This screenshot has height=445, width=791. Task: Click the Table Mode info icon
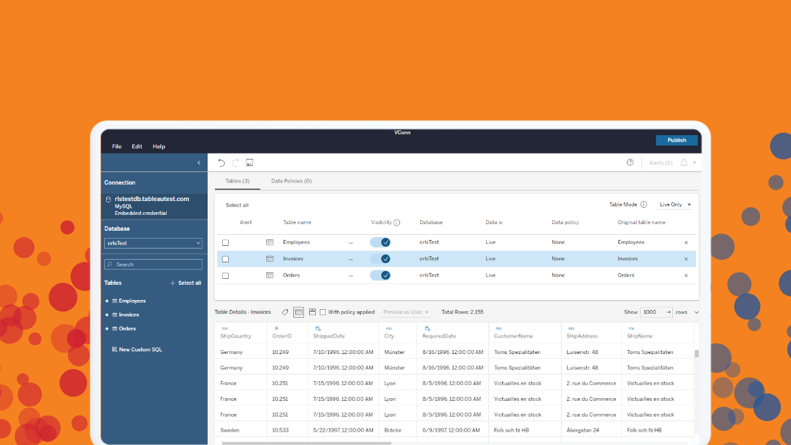(x=644, y=204)
